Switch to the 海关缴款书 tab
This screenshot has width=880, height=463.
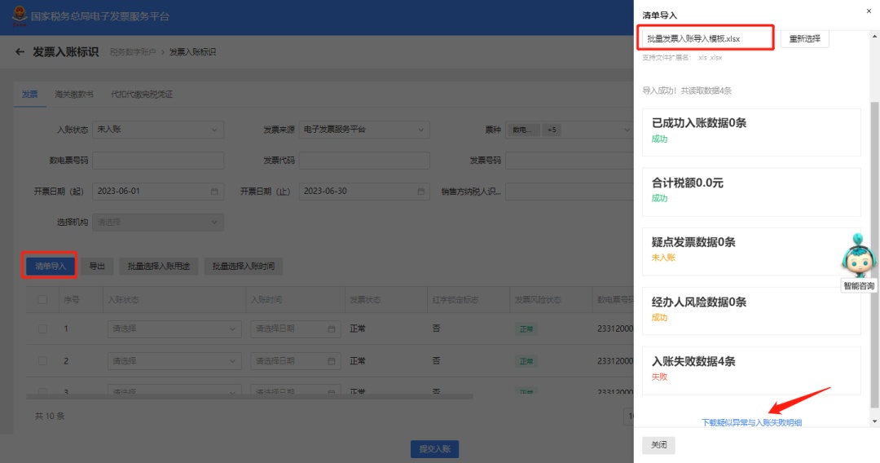coord(74,95)
